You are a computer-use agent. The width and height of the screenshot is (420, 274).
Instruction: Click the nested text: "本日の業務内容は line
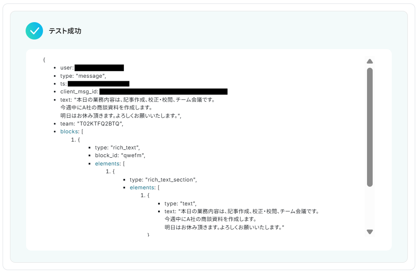[242, 211]
